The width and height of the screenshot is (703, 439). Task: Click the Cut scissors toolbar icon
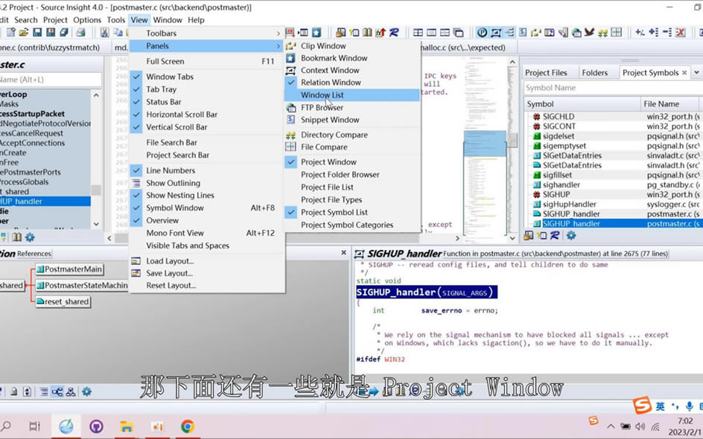(x=104, y=32)
